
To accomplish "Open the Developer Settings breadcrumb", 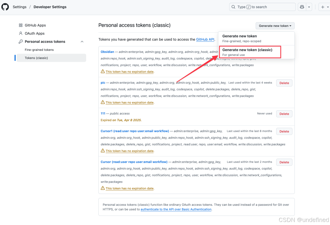I will tap(50, 7).
